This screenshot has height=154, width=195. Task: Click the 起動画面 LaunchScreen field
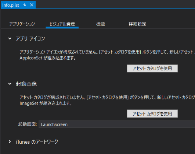coord(117,124)
